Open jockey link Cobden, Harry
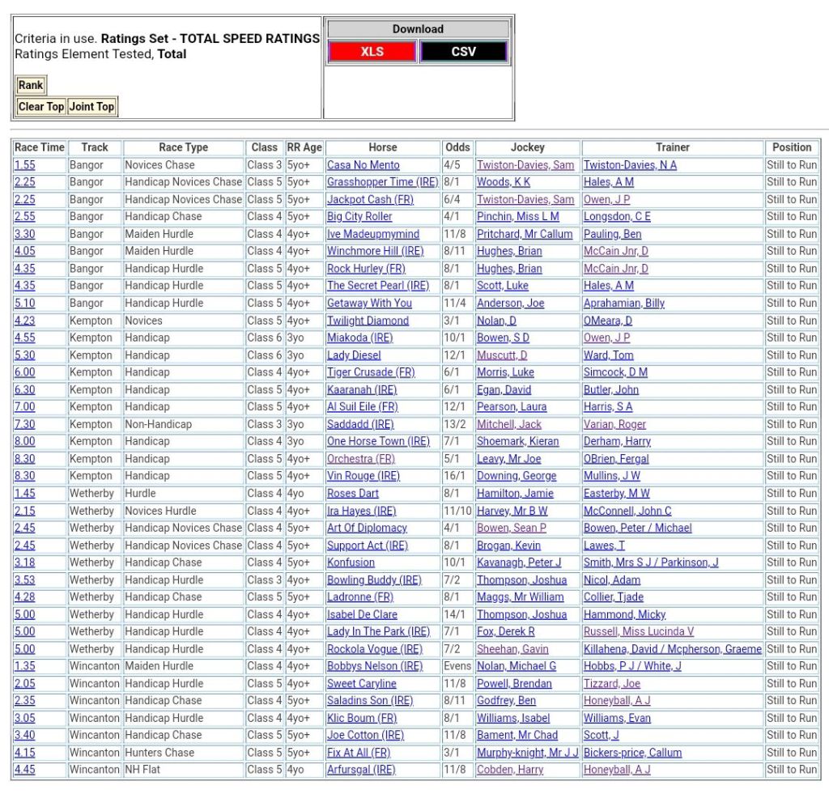Screen dimensions: 829x794 (x=509, y=770)
